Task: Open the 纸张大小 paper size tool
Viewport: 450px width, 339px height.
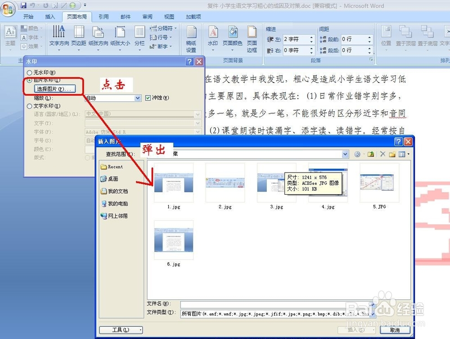Action: [120, 38]
